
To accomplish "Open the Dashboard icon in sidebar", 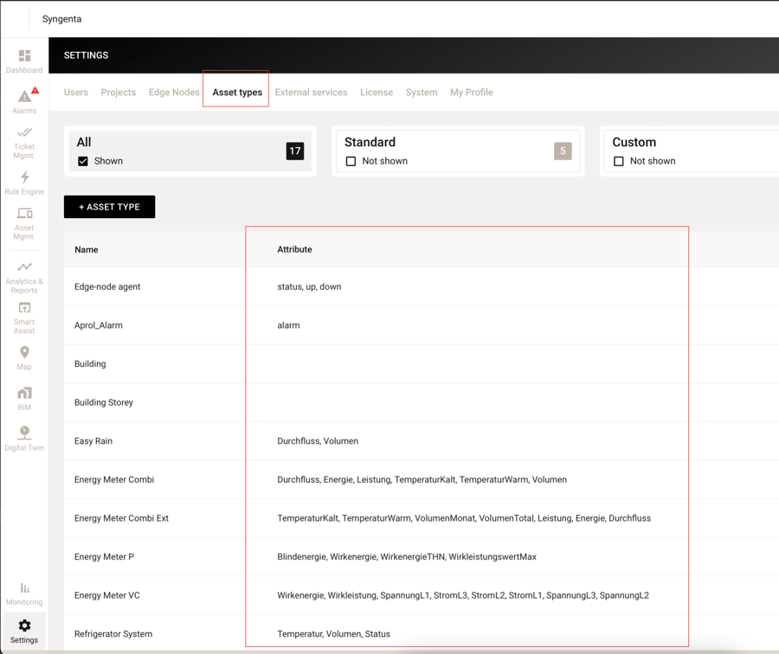I will pos(24,55).
